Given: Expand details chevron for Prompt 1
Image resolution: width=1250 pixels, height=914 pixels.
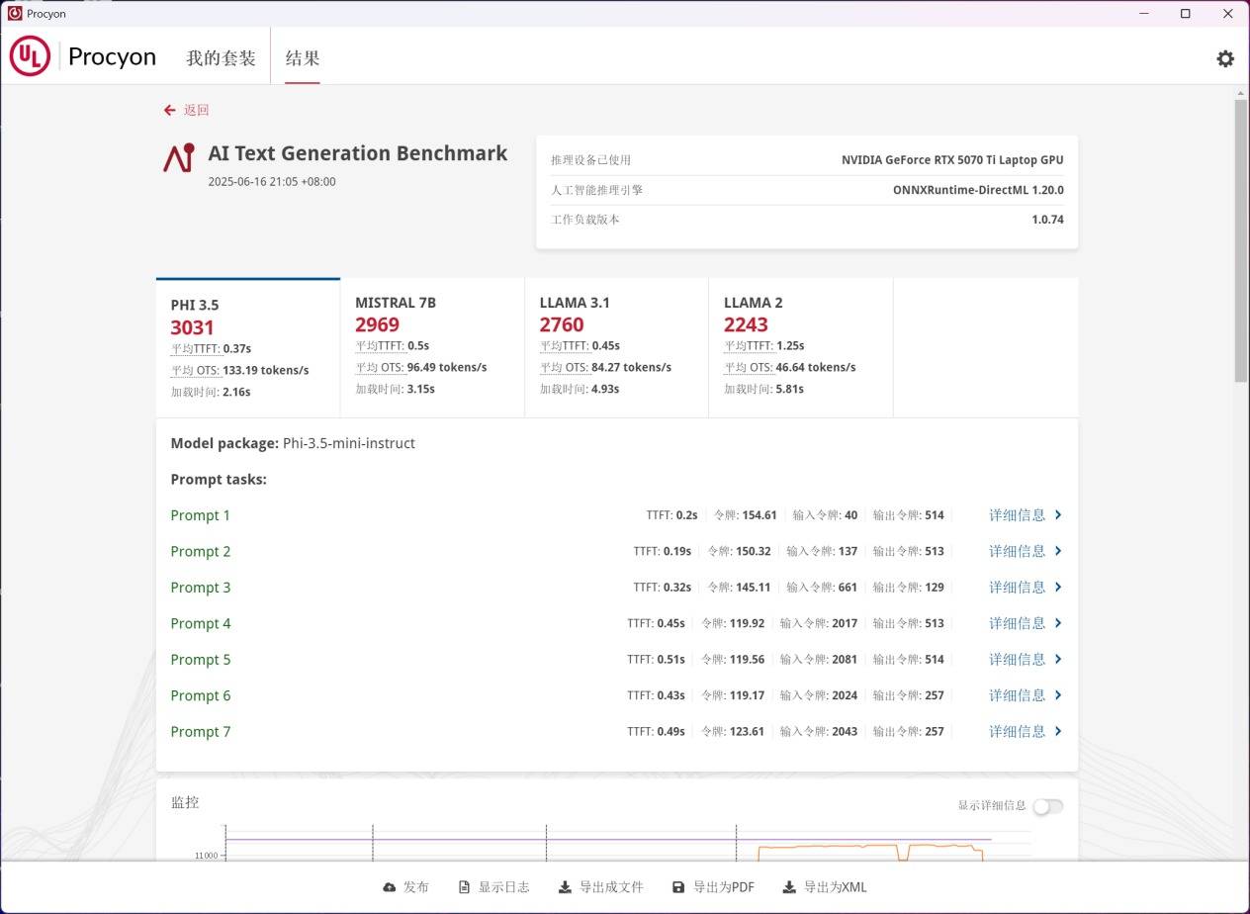Looking at the screenshot, I should coord(1058,515).
